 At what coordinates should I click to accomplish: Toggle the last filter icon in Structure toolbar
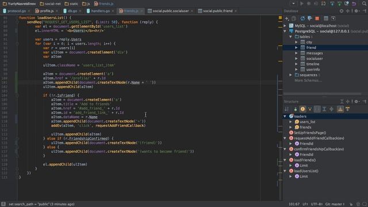pyautogui.click(x=347, y=109)
